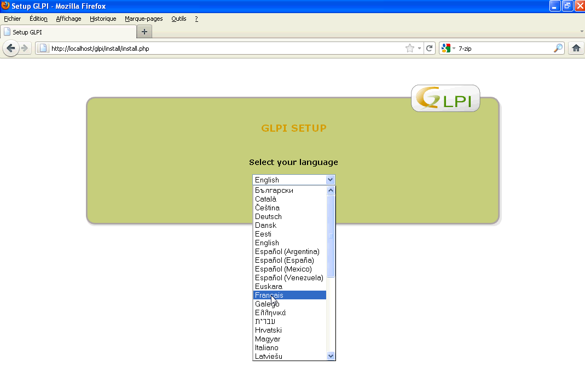Click the language list scrollbar thumb
This screenshot has width=585, height=366.
[x=331, y=236]
